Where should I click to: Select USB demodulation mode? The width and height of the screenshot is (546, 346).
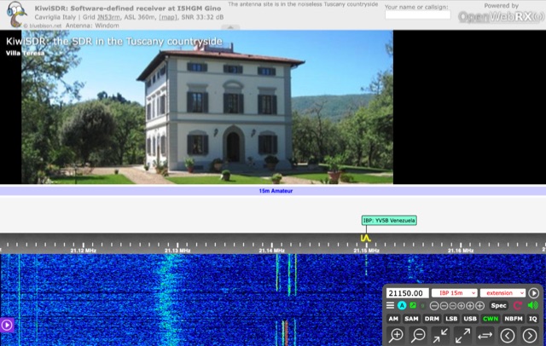tap(470, 319)
